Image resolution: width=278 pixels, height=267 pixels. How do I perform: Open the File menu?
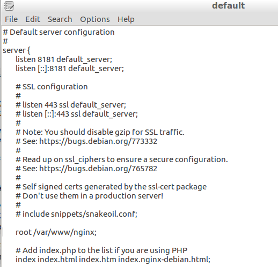[11, 19]
